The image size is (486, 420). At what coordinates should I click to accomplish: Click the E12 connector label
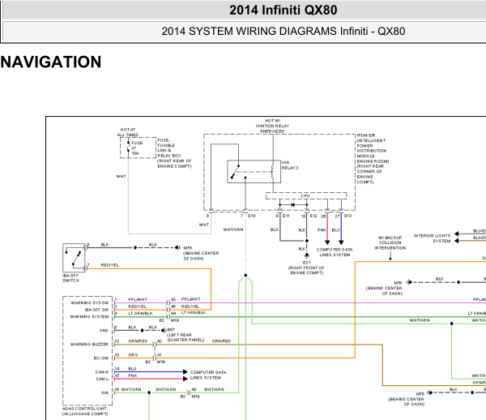[x=313, y=216]
